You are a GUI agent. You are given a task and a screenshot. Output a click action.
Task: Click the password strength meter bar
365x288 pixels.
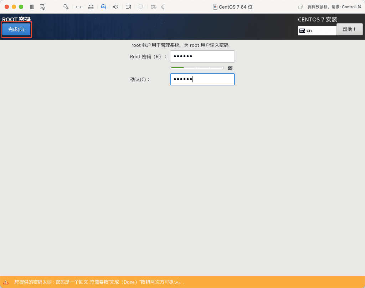click(x=196, y=68)
